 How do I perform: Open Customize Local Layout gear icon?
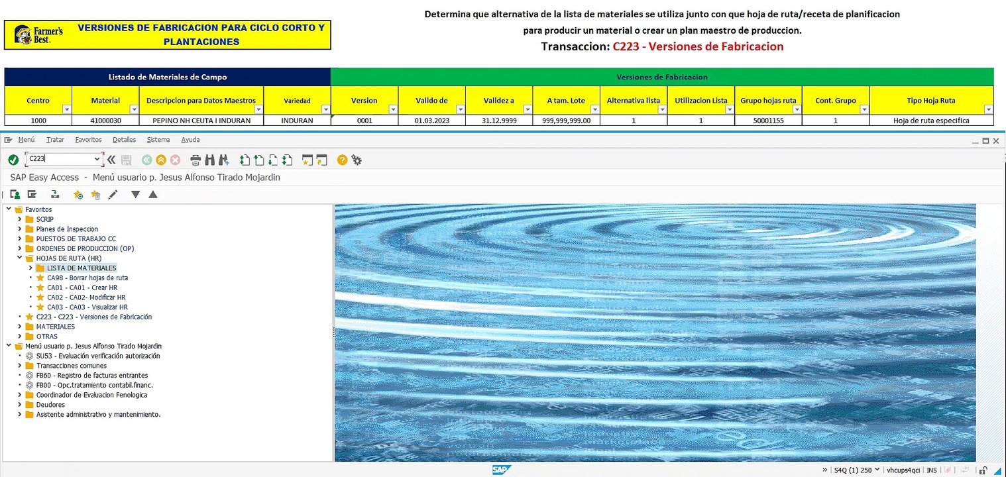tap(357, 160)
